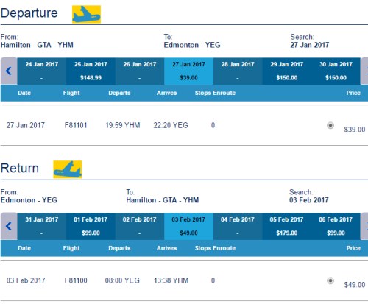Select the $39.00 departure flight radio button

coord(330,125)
